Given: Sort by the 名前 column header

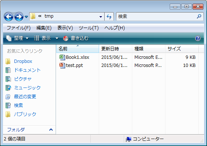Looking at the screenshot, I should point(78,49).
